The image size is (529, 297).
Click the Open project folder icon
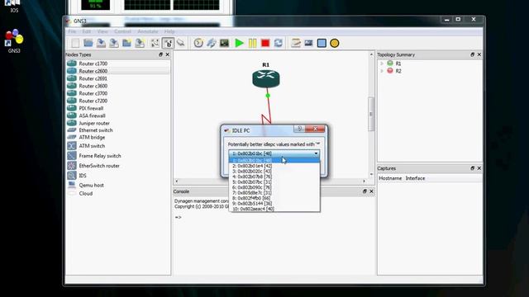[x=88, y=43]
